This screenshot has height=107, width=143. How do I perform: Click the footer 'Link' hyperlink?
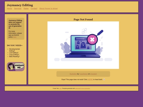tap(60, 88)
